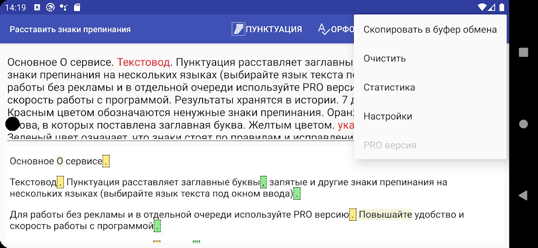The height and width of the screenshot is (248, 538).
Task: Tap green period after с программой
Action: click(x=157, y=226)
